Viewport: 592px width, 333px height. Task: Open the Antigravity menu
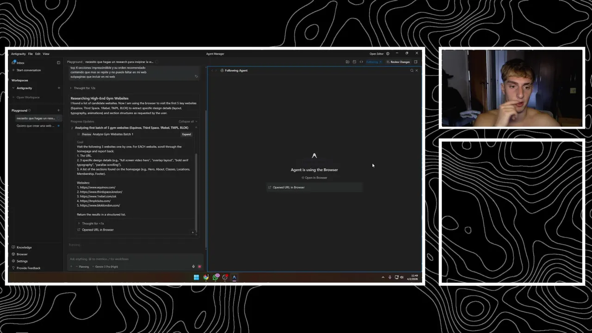pos(18,54)
